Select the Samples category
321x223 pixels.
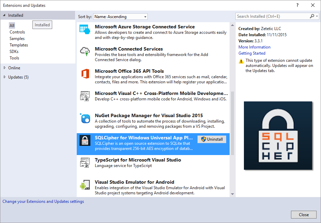(17, 39)
